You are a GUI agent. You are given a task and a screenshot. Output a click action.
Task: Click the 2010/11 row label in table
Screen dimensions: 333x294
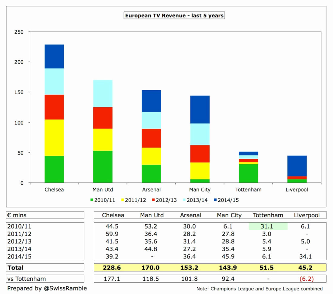[19, 226]
